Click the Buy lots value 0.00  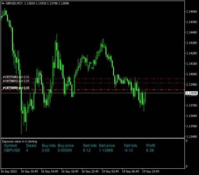click(x=46, y=150)
